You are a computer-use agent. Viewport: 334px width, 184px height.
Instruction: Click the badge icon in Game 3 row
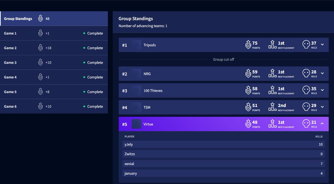[x=41, y=63]
